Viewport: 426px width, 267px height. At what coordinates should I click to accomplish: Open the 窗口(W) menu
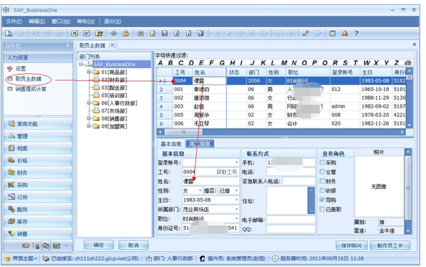point(61,21)
